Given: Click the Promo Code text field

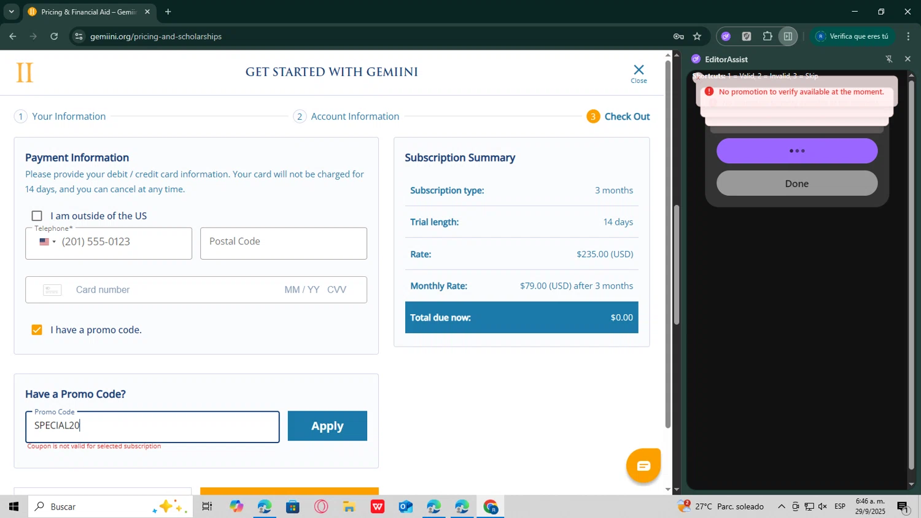Looking at the screenshot, I should point(152,427).
